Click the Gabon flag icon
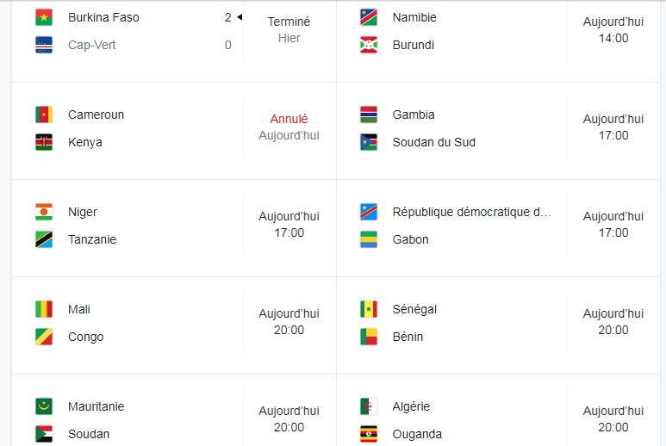This screenshot has width=666, height=446. [x=369, y=239]
